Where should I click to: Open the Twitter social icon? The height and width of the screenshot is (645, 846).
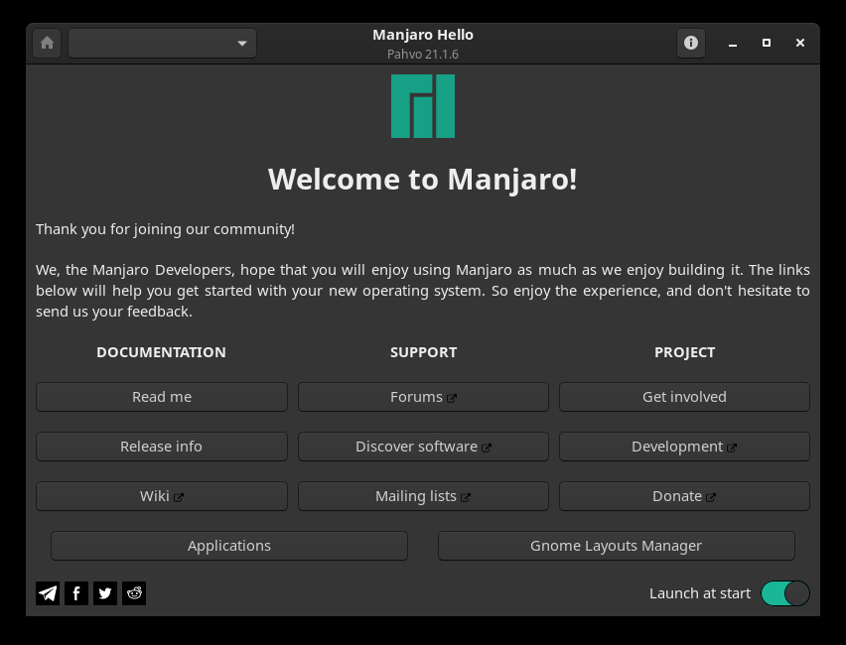105,593
